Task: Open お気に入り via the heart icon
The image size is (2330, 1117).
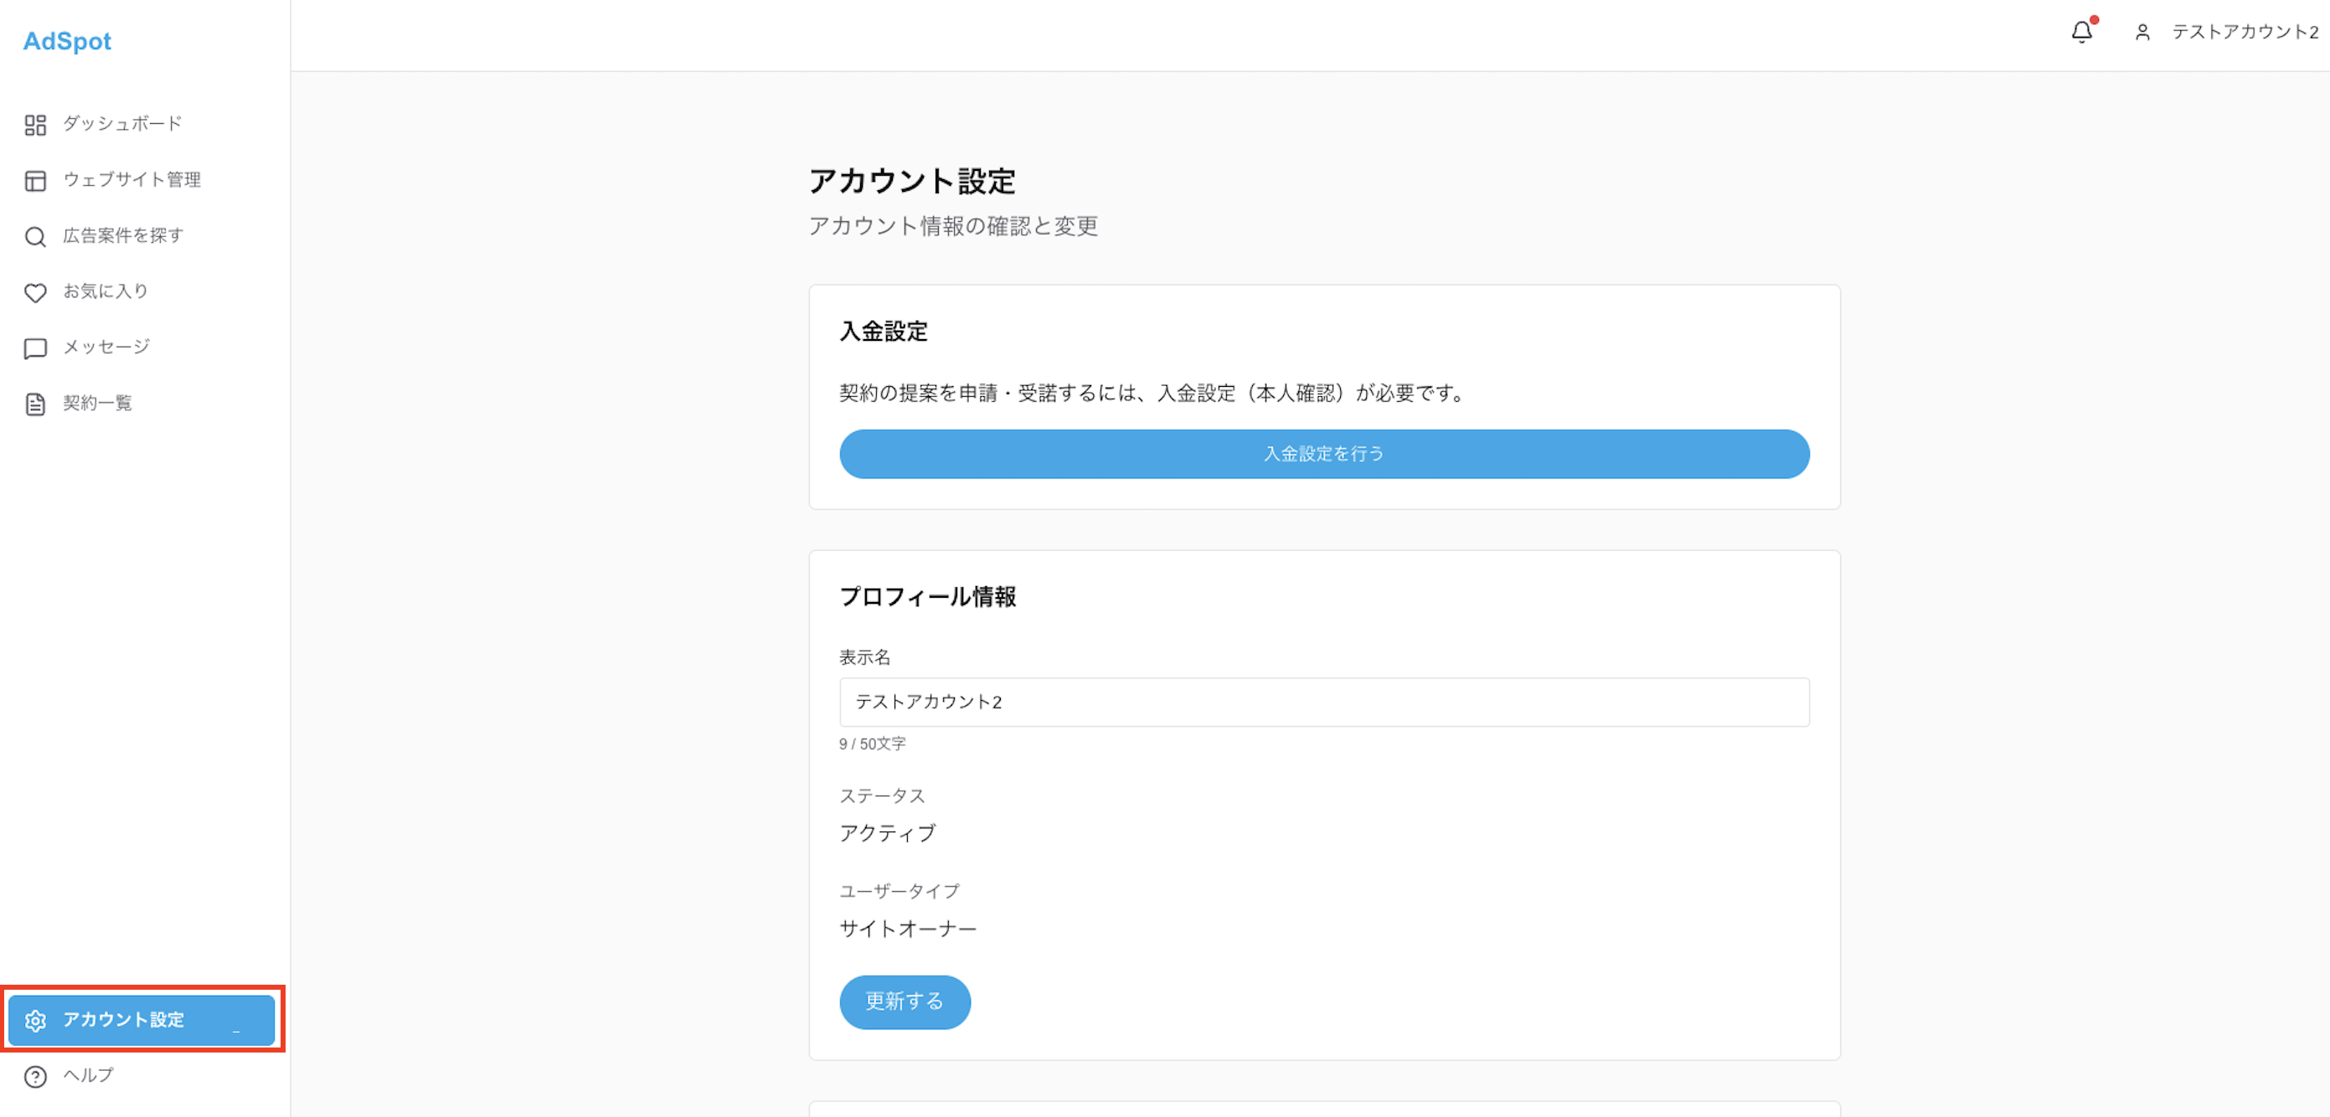Action: coord(35,292)
